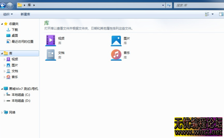This screenshot has width=224, height=138.
Task: Open the 文档 library icon
Action: (51, 55)
